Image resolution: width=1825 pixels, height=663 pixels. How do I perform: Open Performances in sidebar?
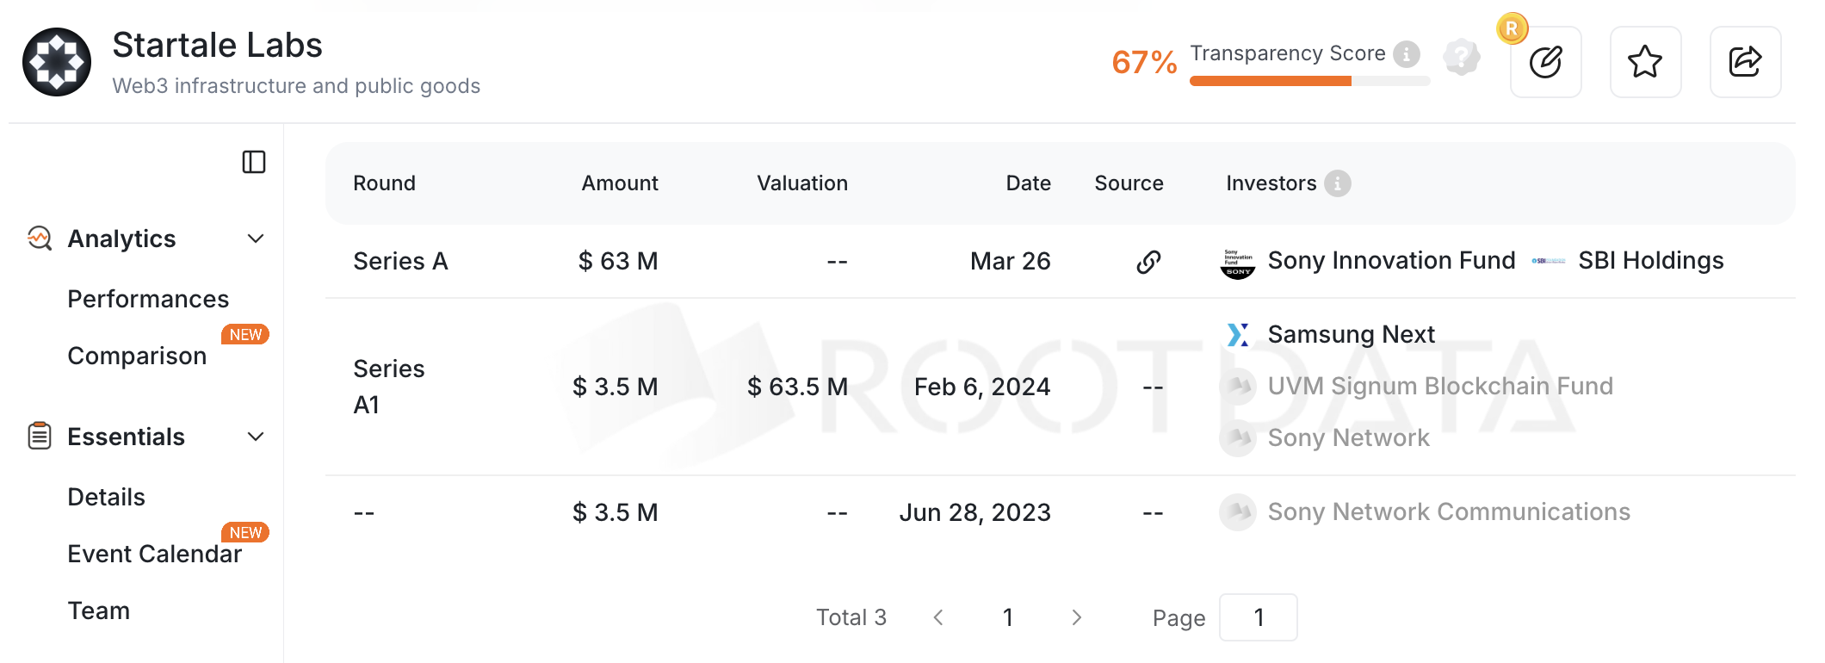pos(148,299)
